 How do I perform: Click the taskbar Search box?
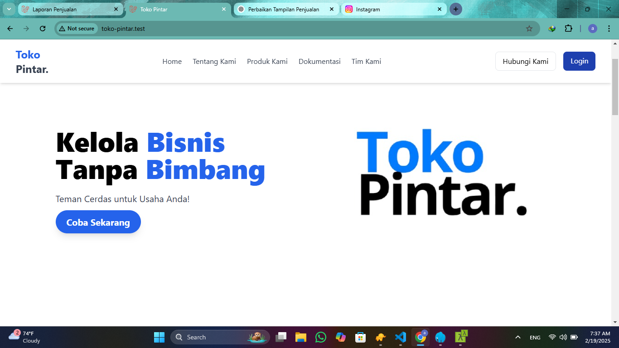[x=220, y=337]
